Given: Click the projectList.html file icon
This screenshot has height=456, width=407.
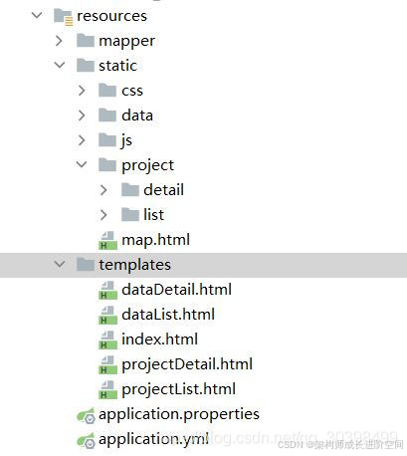Looking at the screenshot, I should point(107,389).
